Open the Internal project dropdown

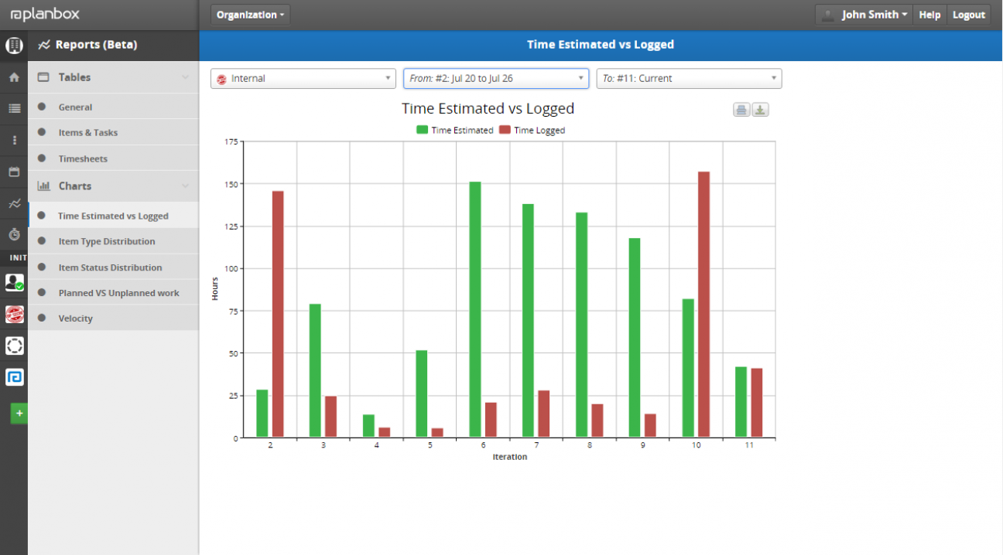[x=303, y=78]
